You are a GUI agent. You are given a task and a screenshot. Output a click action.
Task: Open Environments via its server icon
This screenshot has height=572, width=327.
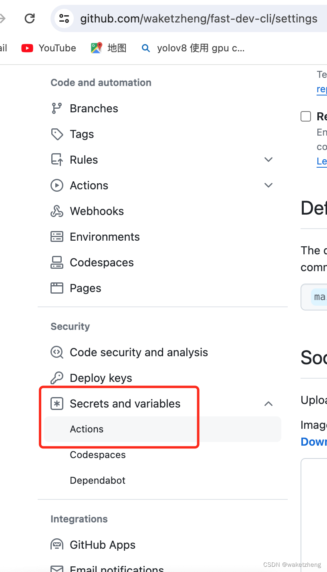coord(57,237)
